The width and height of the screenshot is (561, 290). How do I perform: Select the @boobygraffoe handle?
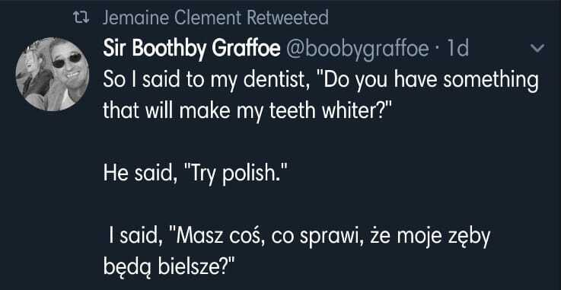tap(356, 48)
